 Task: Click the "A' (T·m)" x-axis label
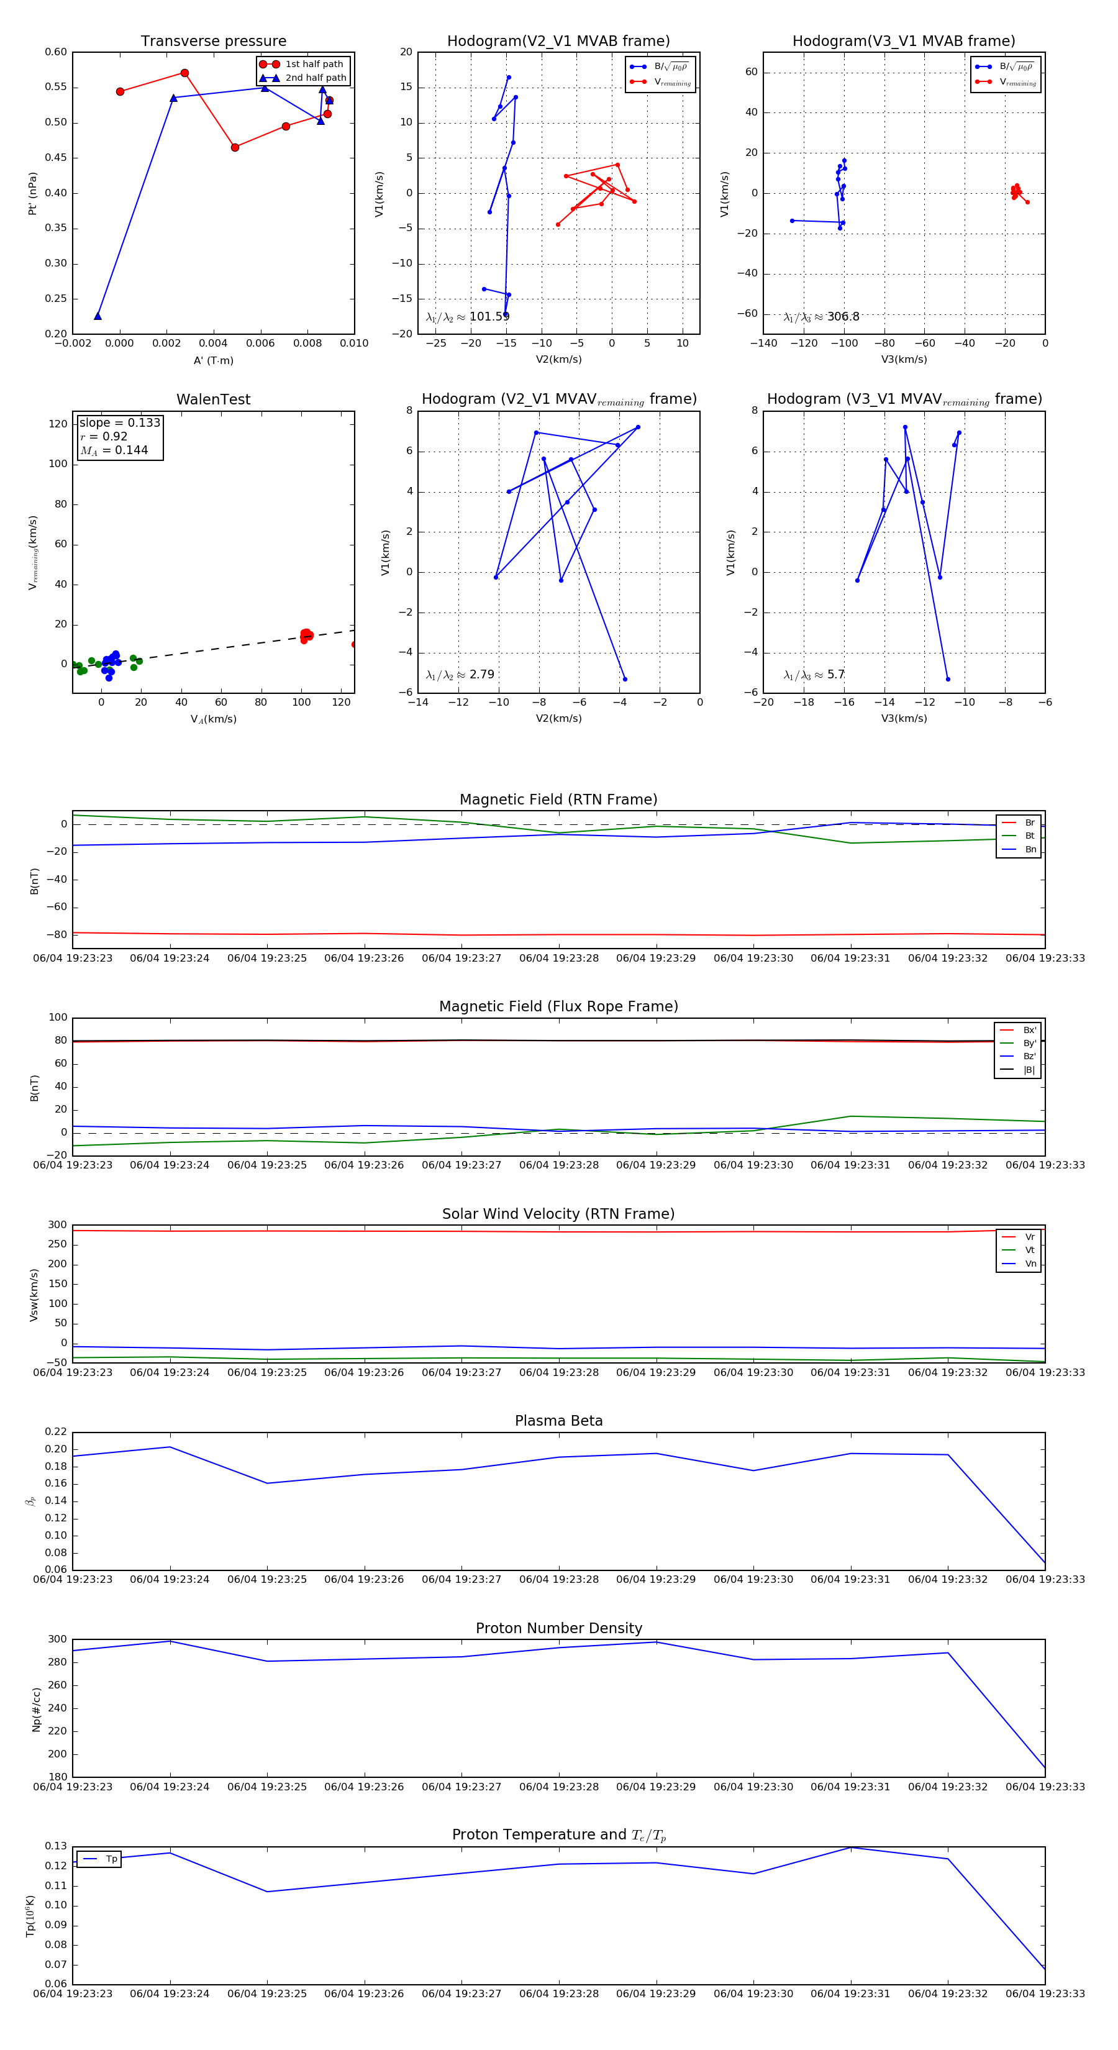pos(213,360)
